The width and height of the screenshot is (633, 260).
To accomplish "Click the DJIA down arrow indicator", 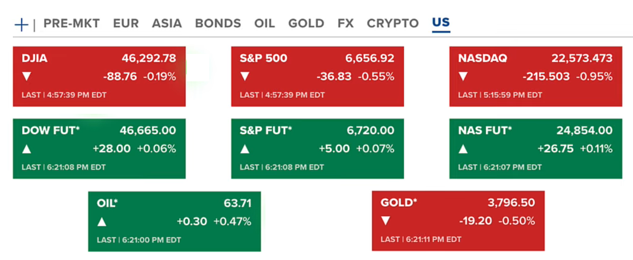I will coord(26,77).
